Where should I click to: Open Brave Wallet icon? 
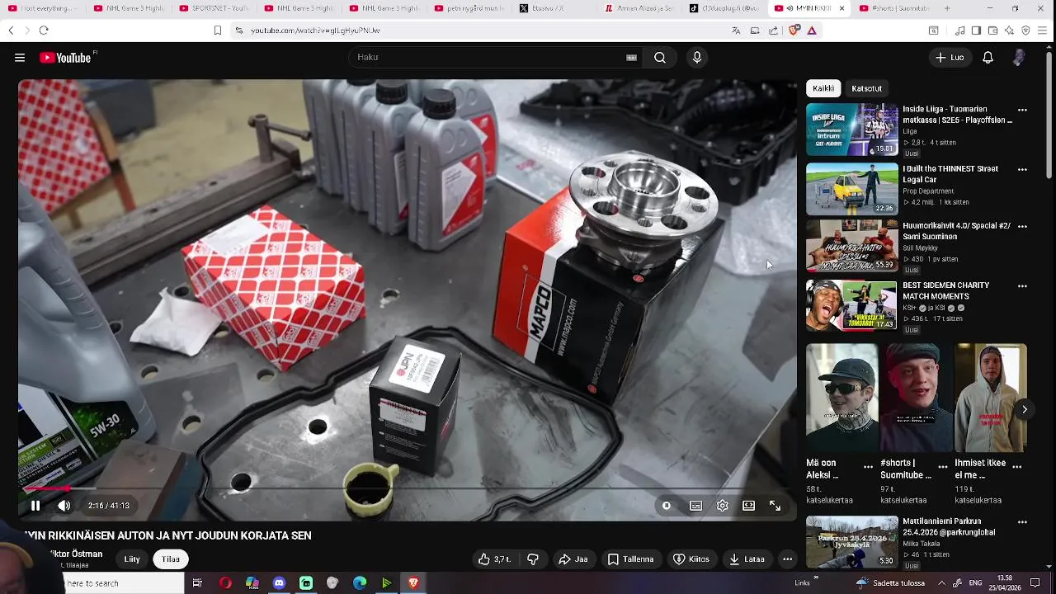(992, 31)
